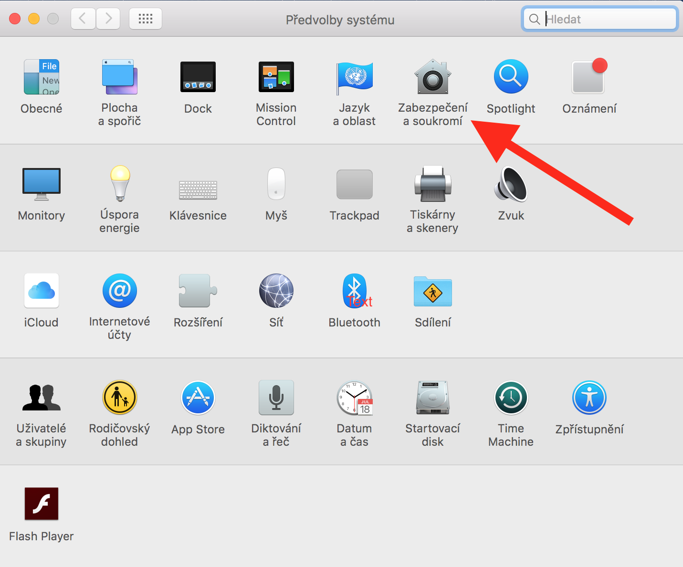Click the forward navigation arrow
The image size is (683, 567).
108,19
